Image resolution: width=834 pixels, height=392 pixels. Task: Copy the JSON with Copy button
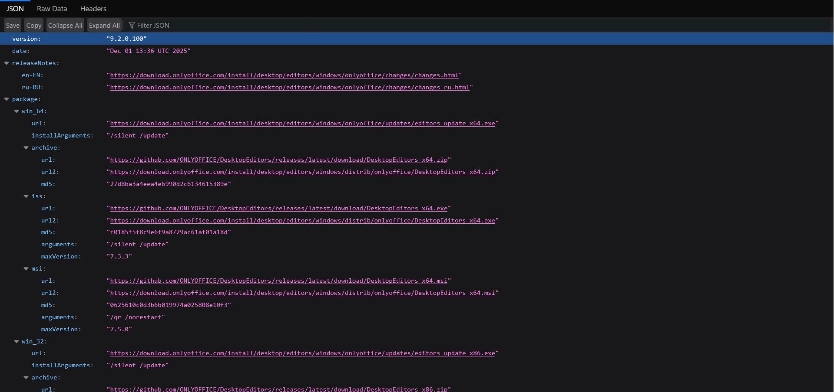pos(33,26)
